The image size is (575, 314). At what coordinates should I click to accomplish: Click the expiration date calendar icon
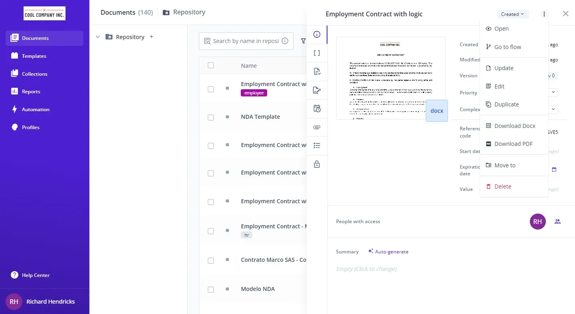coord(554,170)
